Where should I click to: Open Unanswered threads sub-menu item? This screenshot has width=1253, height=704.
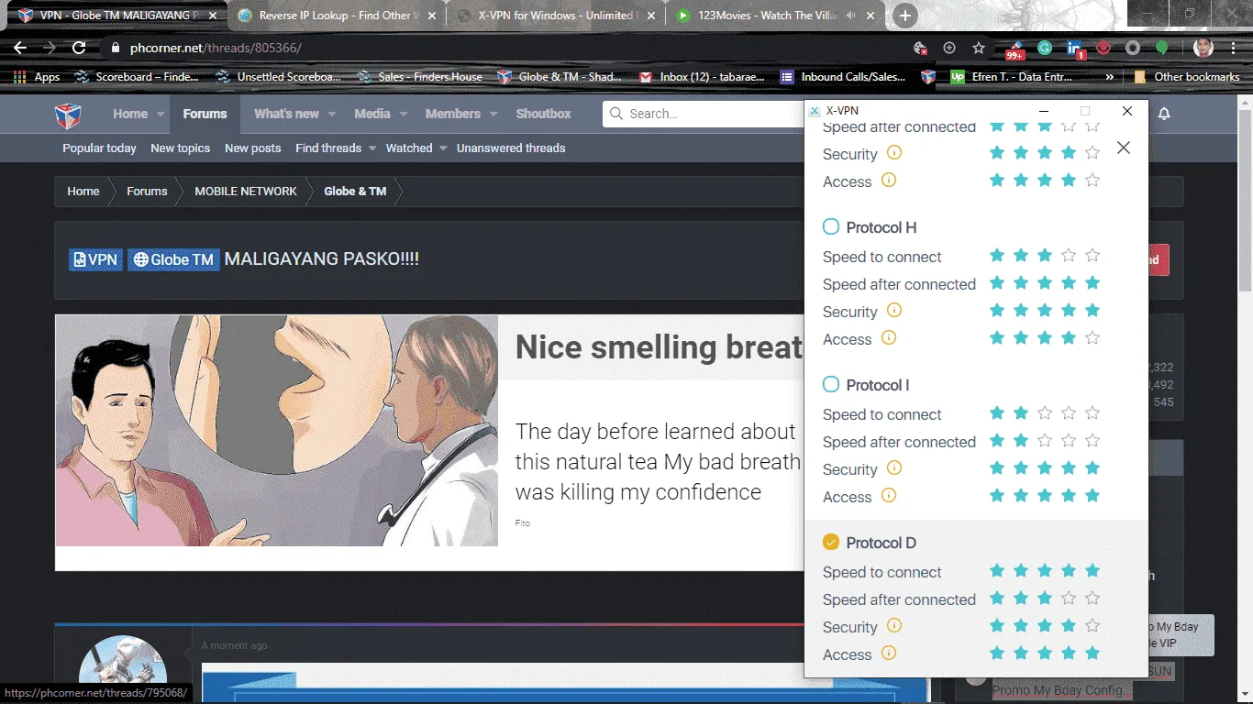(x=511, y=148)
